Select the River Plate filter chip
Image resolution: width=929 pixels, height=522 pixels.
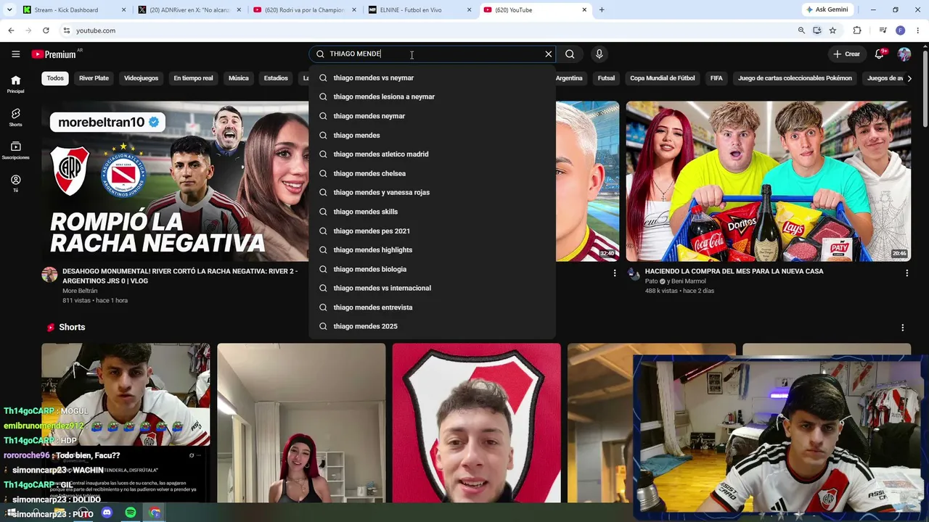[94, 78]
